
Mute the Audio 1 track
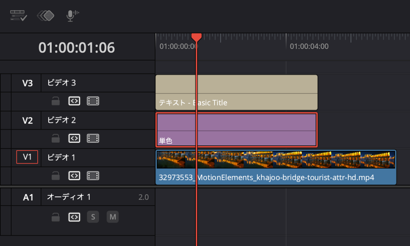click(113, 217)
